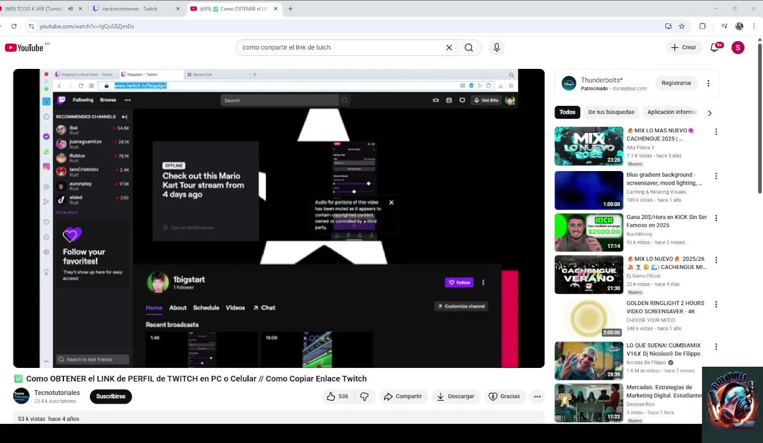Open site information icon in address bar
The image size is (763, 443).
[x=31, y=26]
